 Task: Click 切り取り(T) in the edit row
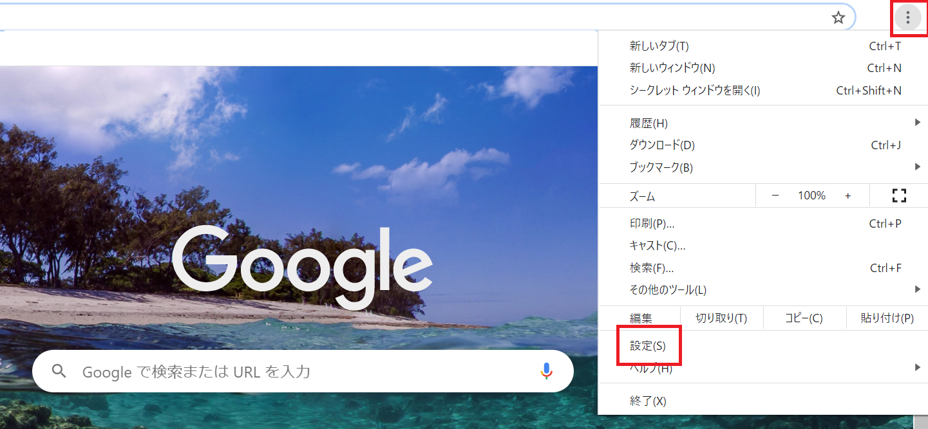721,318
